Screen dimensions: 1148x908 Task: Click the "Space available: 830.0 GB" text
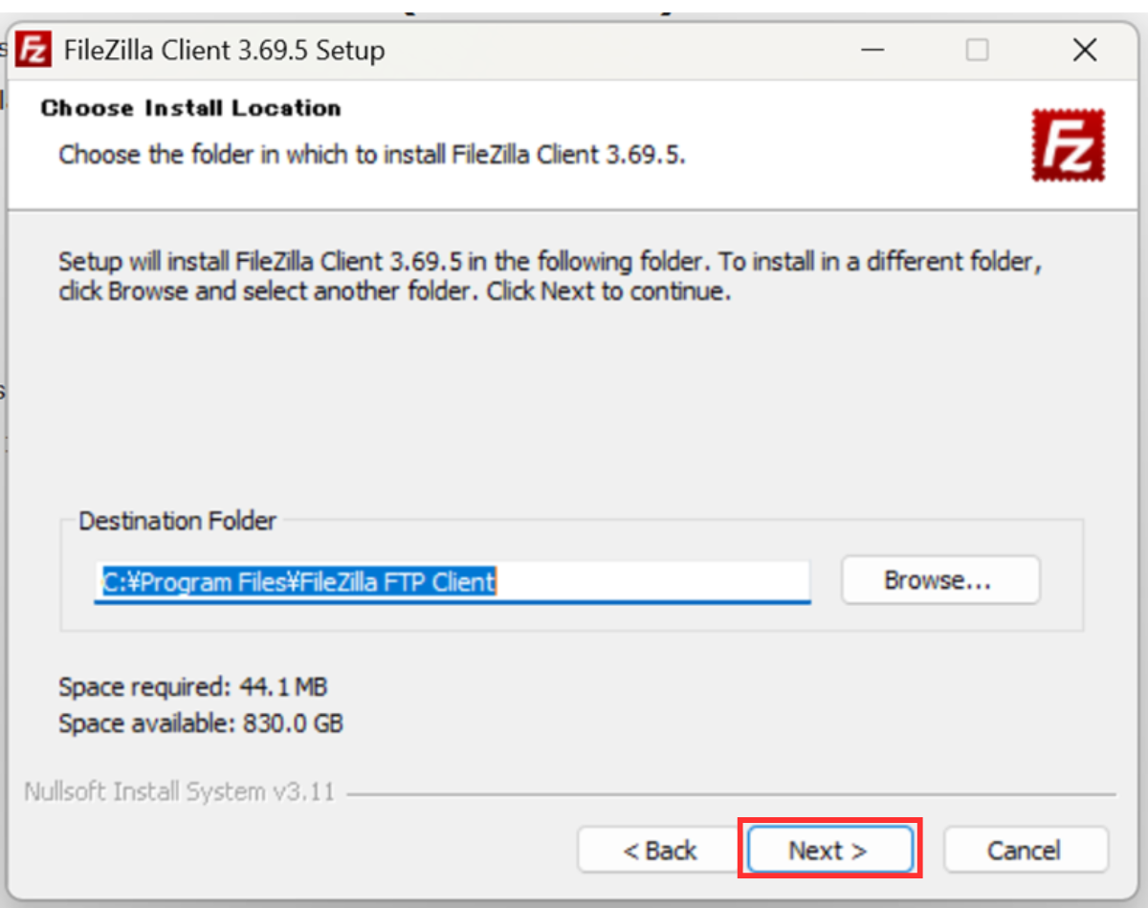(x=201, y=724)
